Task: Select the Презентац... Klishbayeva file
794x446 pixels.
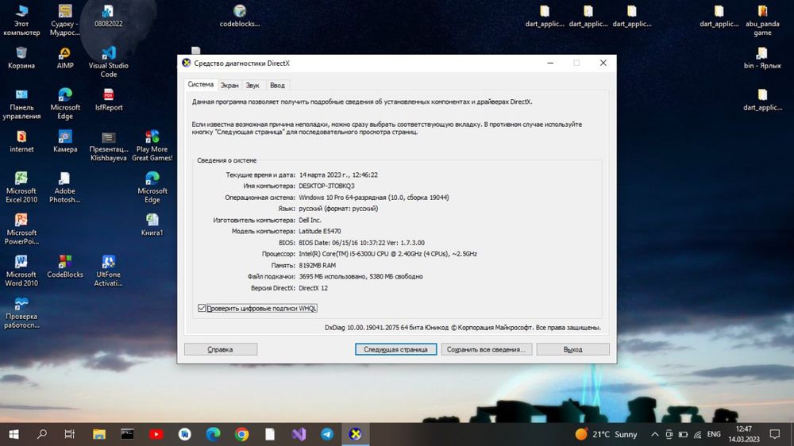Action: [x=108, y=146]
